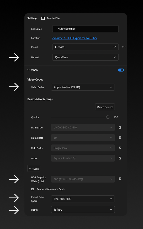
Task: Click the Quality slider handle
Action: tap(108, 117)
